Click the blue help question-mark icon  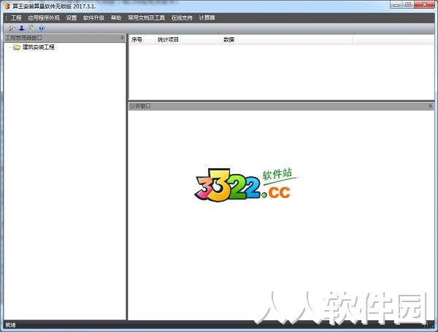coord(42,28)
